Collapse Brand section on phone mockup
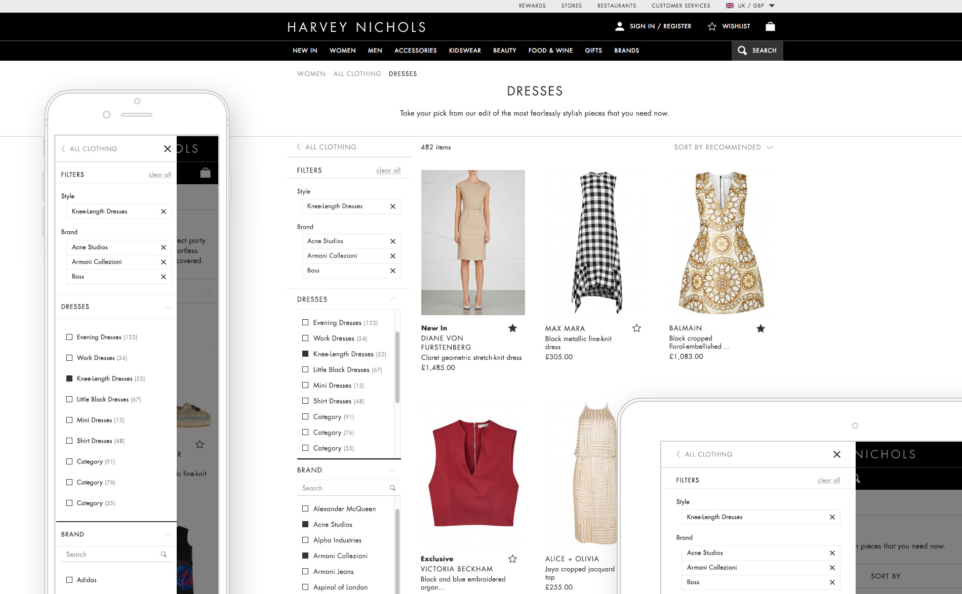Image resolution: width=962 pixels, height=594 pixels. pos(168,535)
